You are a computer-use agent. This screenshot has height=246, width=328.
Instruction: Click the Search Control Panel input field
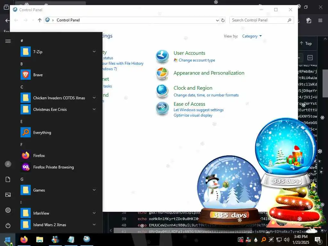tap(261, 20)
